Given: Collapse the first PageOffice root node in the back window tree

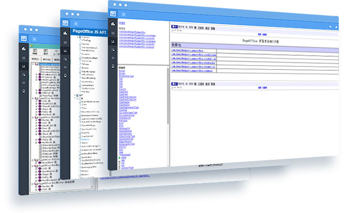Looking at the screenshot, I should click(33, 64).
